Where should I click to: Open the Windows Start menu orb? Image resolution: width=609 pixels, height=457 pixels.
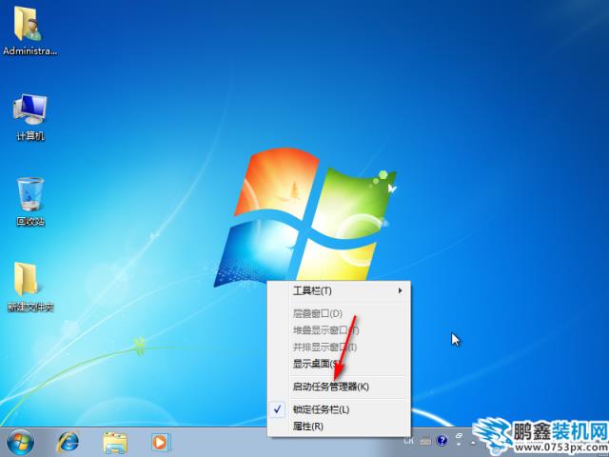(20, 442)
